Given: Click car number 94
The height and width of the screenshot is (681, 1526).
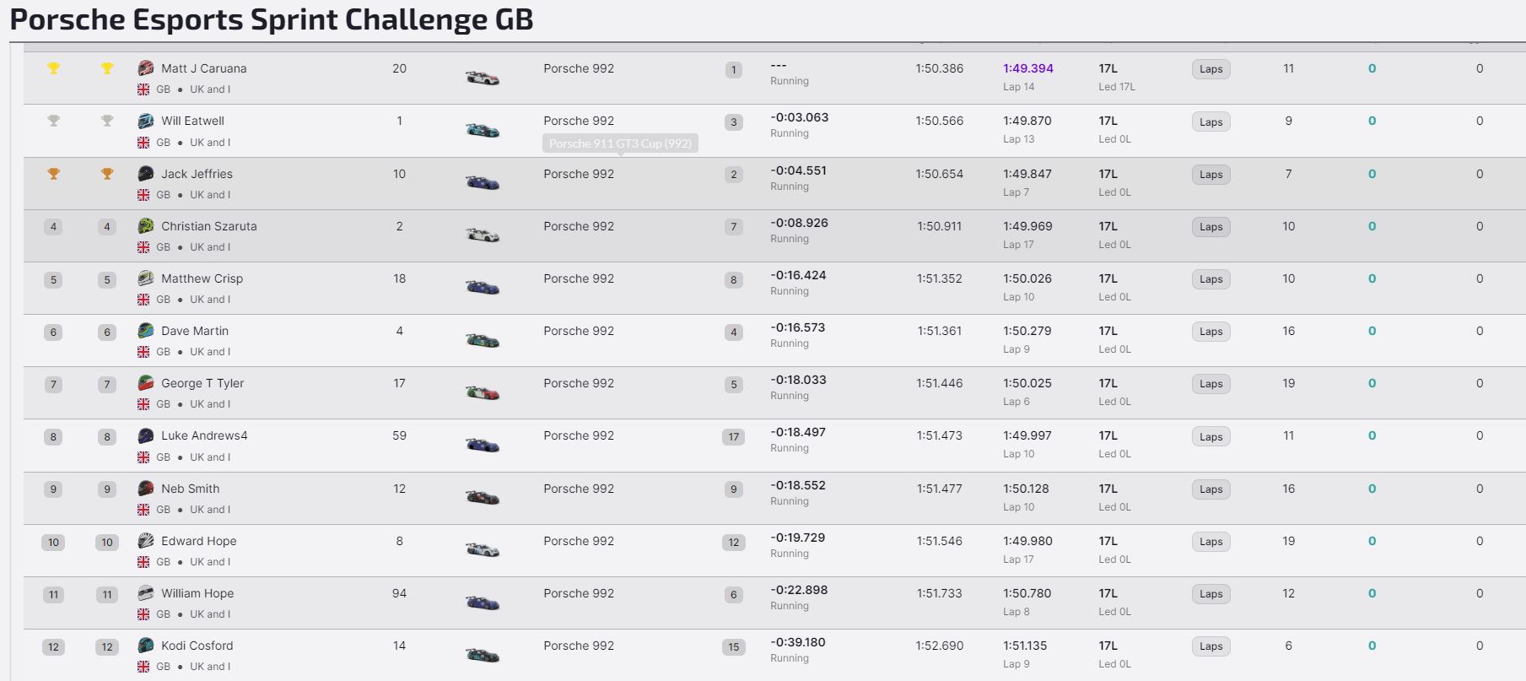Looking at the screenshot, I should (x=399, y=593).
